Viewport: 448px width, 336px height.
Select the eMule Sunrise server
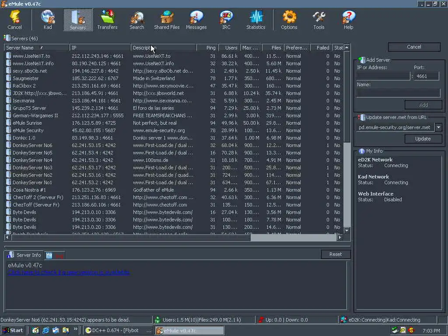click(174, 123)
